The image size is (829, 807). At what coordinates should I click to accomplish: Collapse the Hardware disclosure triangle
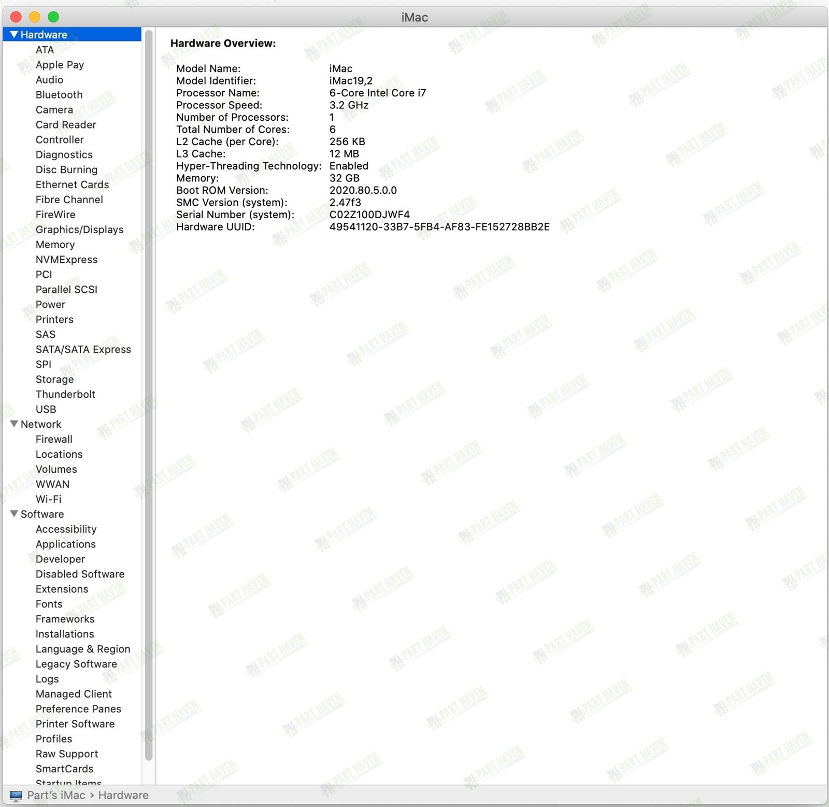[14, 35]
